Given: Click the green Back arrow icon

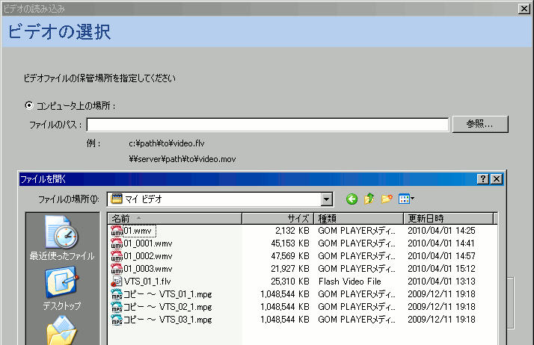Looking at the screenshot, I should pos(352,199).
